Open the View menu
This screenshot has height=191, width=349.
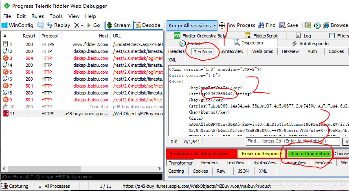click(x=74, y=16)
